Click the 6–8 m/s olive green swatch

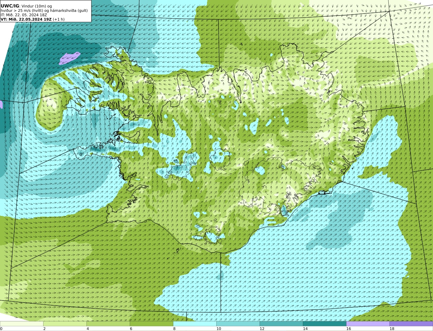click(x=152, y=324)
